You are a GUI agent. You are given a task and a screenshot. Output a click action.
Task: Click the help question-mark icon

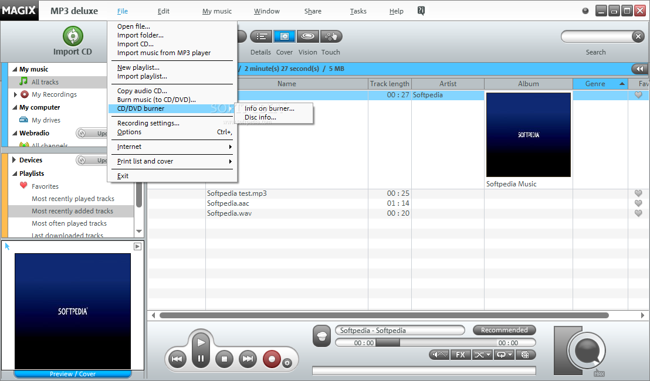pos(421,11)
